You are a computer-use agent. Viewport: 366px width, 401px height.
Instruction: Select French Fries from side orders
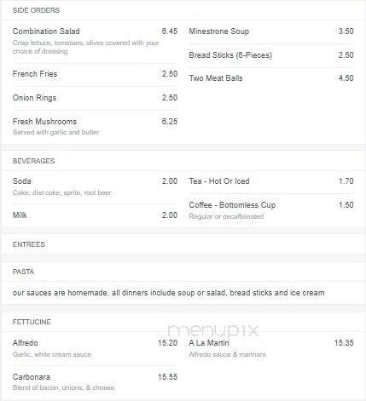point(95,74)
